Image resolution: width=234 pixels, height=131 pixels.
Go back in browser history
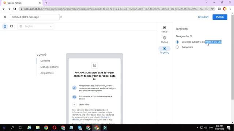(4, 9)
